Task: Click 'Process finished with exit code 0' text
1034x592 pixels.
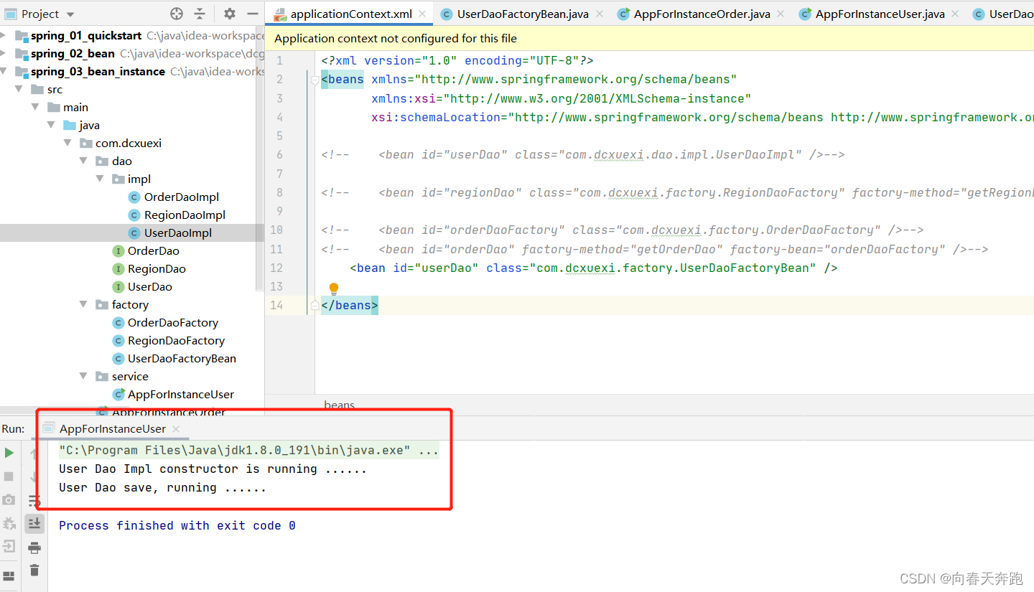Action: [x=177, y=525]
